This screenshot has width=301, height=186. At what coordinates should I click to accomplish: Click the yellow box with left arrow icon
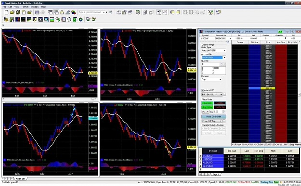click(x=172, y=12)
